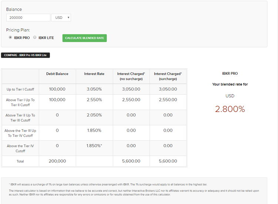278x204 pixels.
Task: Click the interest calculator disclaimer paragraph
Action: click(134, 193)
